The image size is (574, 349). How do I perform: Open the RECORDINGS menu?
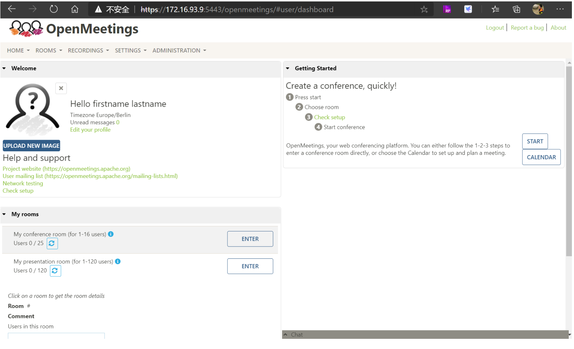88,51
